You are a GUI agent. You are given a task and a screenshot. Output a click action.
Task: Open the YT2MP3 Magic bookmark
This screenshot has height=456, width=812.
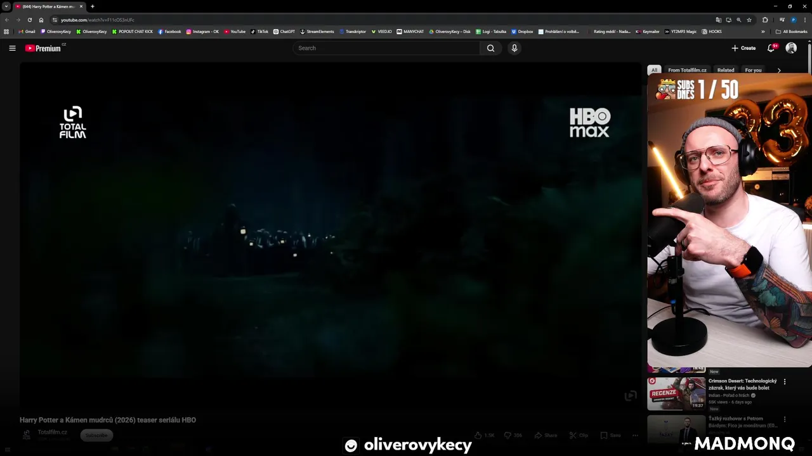(681, 31)
